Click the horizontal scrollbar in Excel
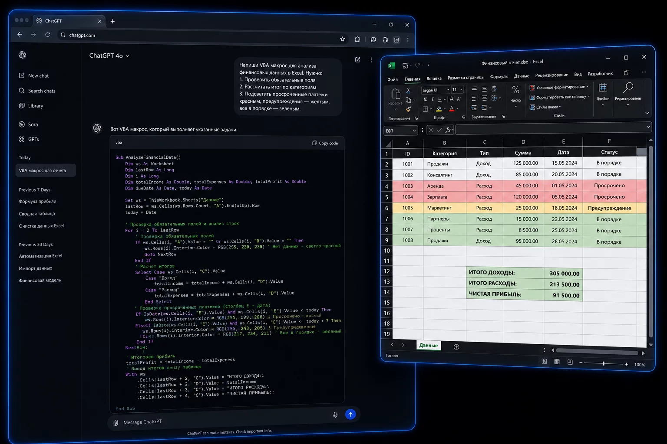 coord(597,352)
